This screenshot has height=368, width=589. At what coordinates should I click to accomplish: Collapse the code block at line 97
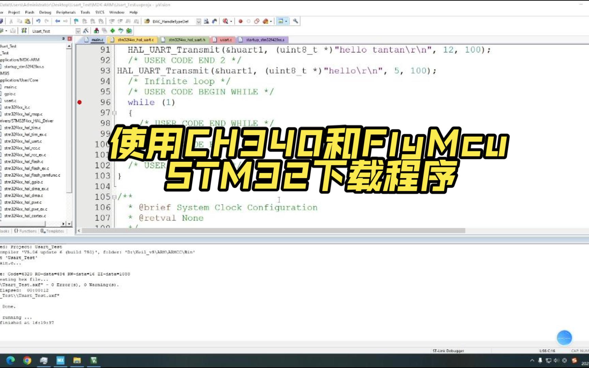[115, 113]
